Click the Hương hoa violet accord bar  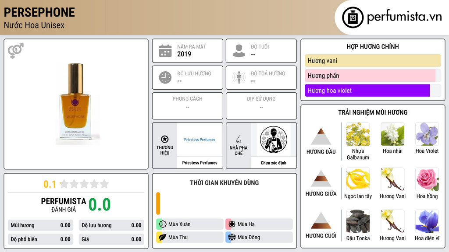373,90
